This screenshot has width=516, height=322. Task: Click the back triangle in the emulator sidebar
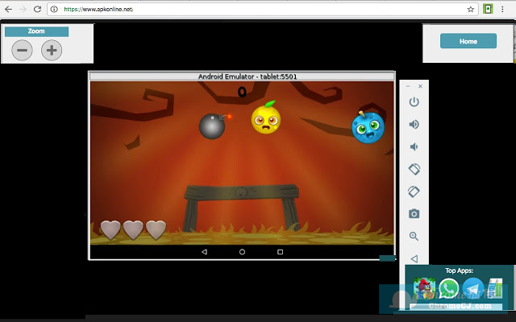pos(414,258)
